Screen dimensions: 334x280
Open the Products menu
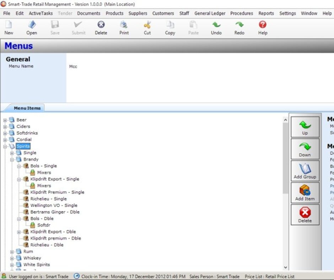[x=114, y=14]
